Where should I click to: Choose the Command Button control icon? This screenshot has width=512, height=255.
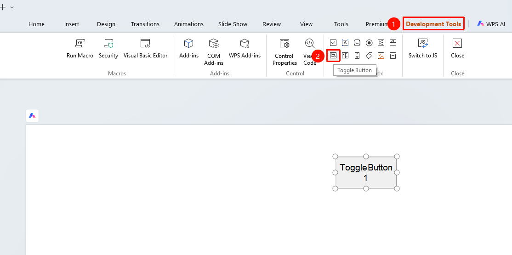[x=357, y=42]
